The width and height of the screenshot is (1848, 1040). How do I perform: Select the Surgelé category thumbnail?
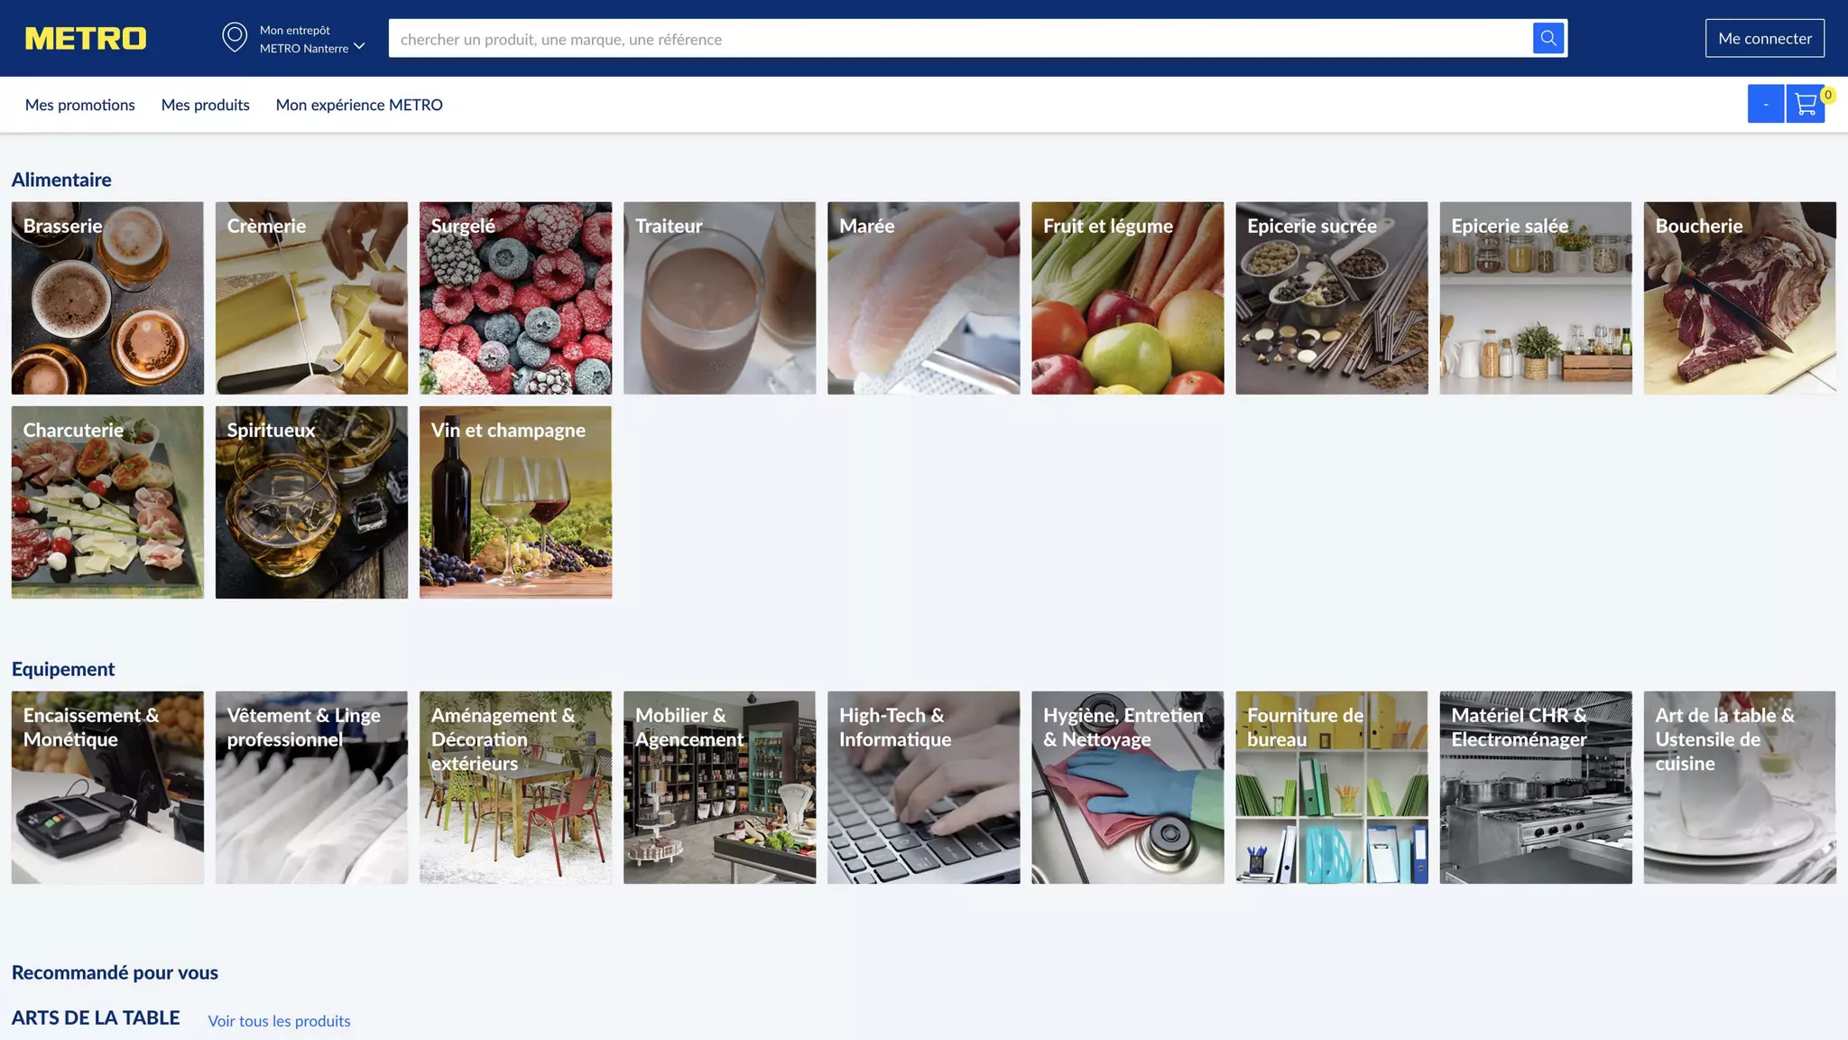point(515,298)
